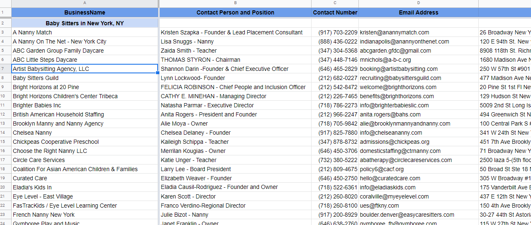Image resolution: width=531 pixels, height=225 pixels.
Task: Select column D header
Action: [418, 3]
